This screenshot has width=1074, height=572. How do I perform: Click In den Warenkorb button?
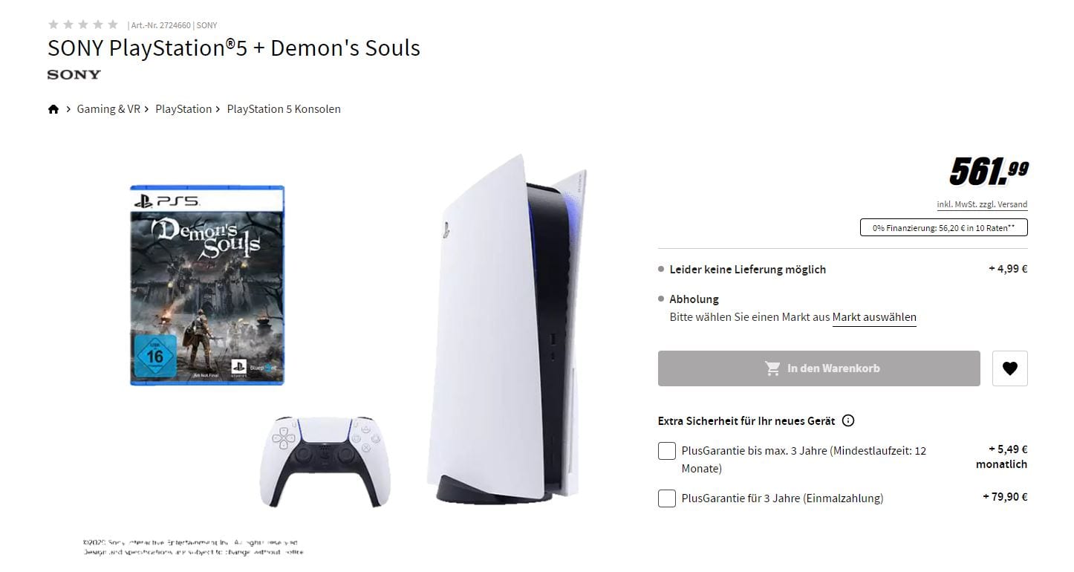click(x=819, y=368)
